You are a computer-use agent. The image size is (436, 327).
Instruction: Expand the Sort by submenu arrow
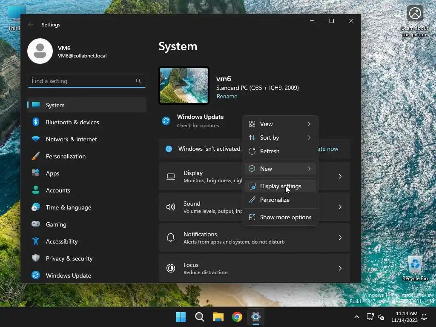[309, 138]
